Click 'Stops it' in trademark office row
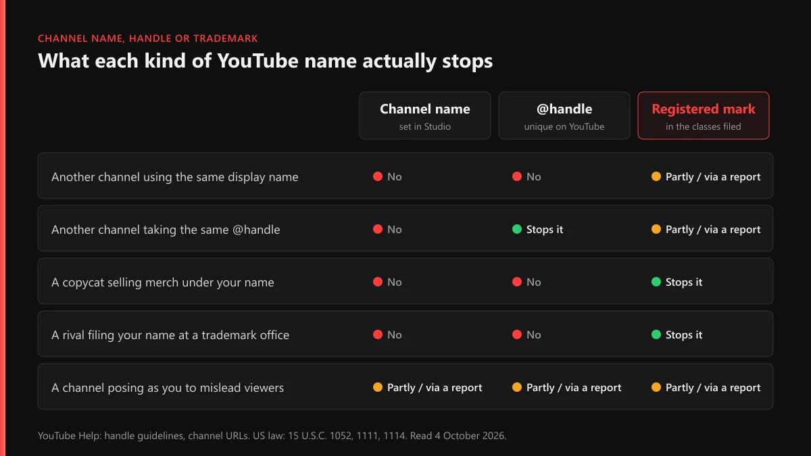811x456 pixels. 677,335
